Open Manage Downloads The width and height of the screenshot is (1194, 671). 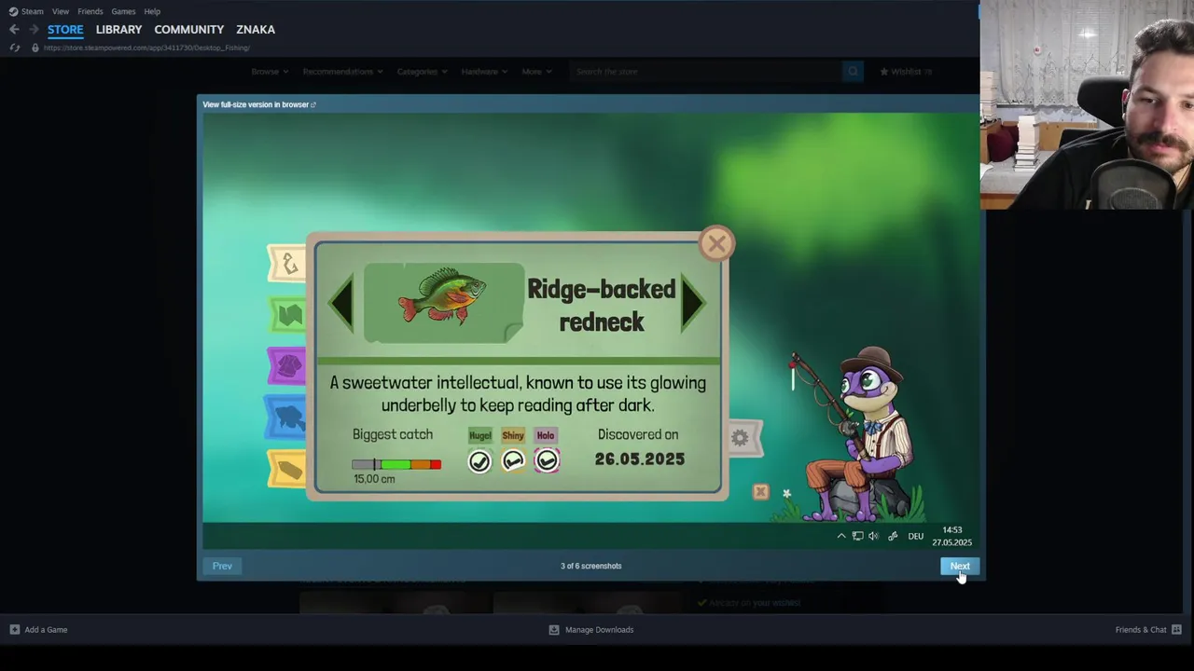tap(599, 630)
